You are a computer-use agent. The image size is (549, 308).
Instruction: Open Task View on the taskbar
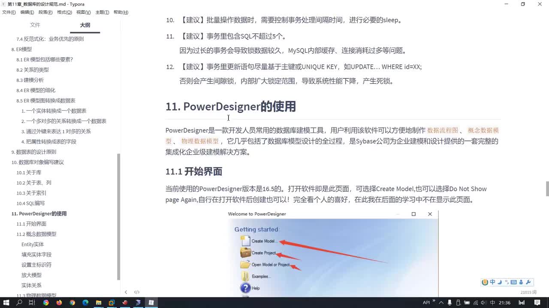[x=32, y=302]
